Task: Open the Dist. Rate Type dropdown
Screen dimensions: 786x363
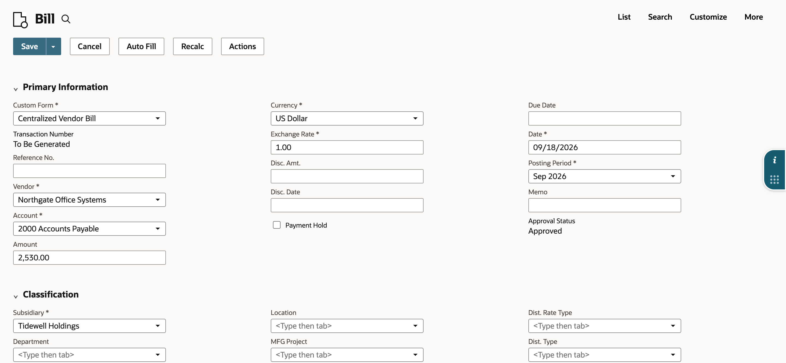Action: [x=605, y=326]
